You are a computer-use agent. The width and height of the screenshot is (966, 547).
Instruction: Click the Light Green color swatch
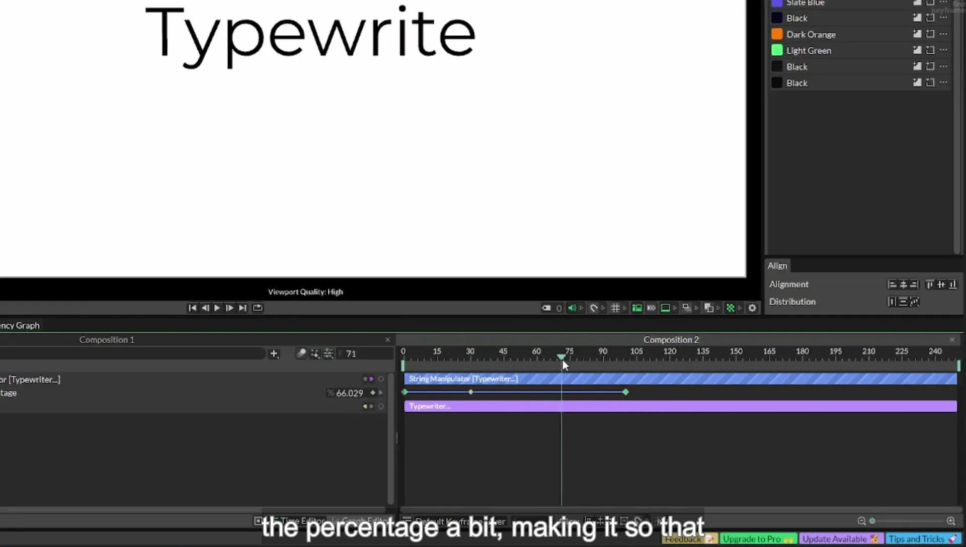[777, 50]
